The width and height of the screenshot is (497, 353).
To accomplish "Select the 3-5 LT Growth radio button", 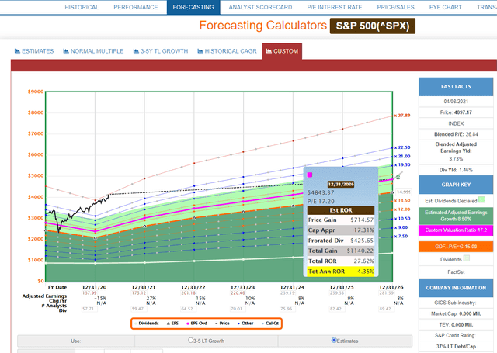I will click(190, 341).
